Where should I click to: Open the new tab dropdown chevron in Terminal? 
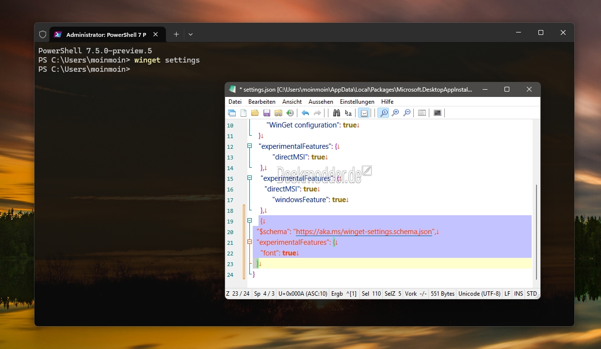point(191,34)
